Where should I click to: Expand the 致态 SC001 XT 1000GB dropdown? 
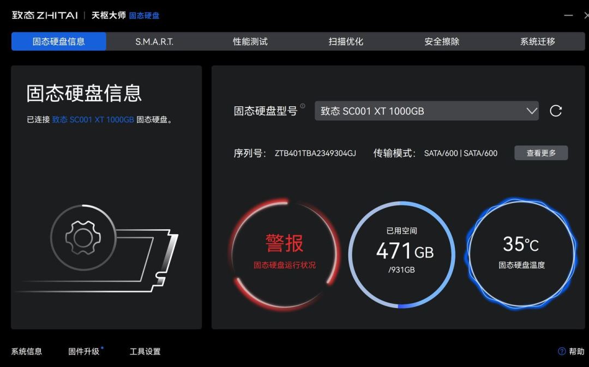(426, 111)
